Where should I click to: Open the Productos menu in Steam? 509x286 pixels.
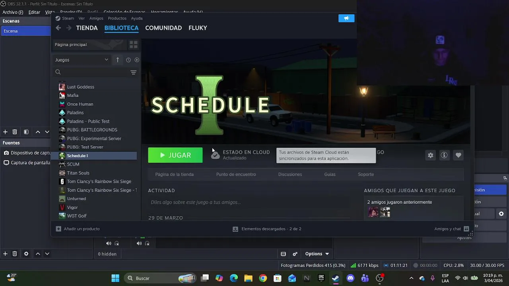[x=117, y=18]
